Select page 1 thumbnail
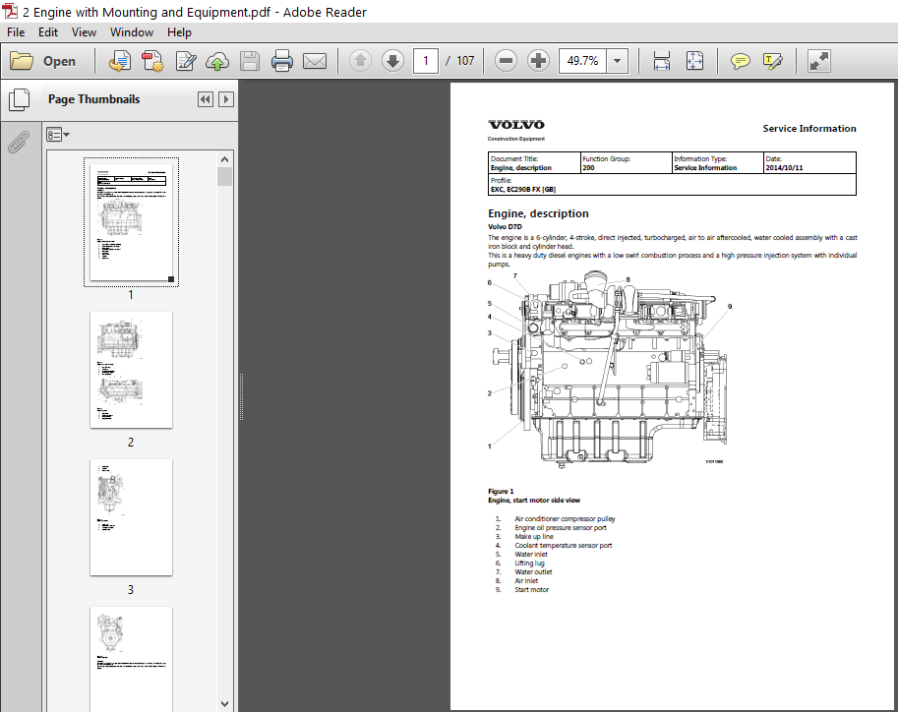 click(x=131, y=221)
